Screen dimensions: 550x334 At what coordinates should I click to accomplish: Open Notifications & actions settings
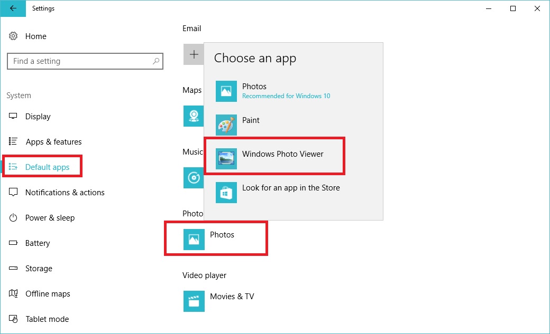pos(65,193)
